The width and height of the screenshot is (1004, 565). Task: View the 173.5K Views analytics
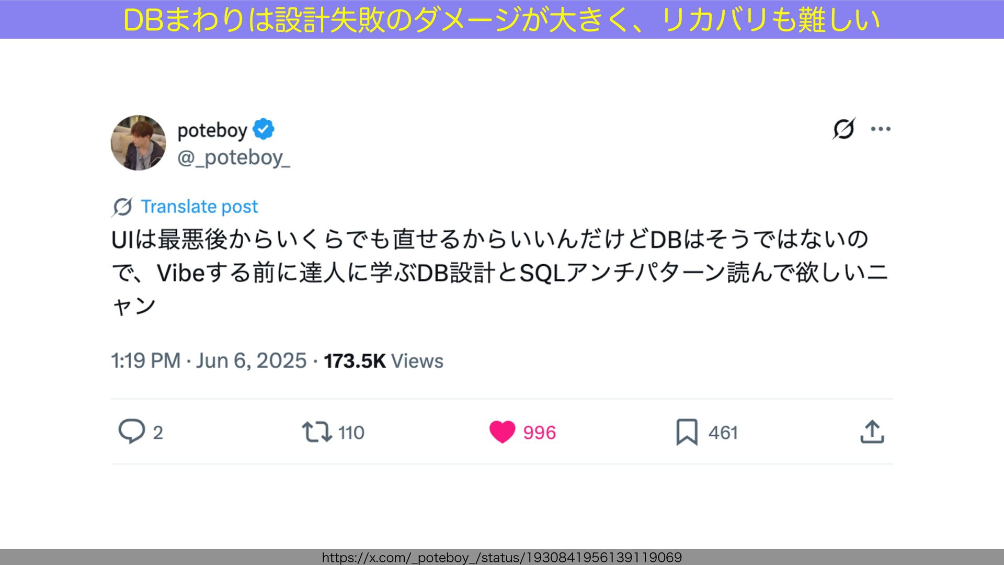click(x=383, y=361)
